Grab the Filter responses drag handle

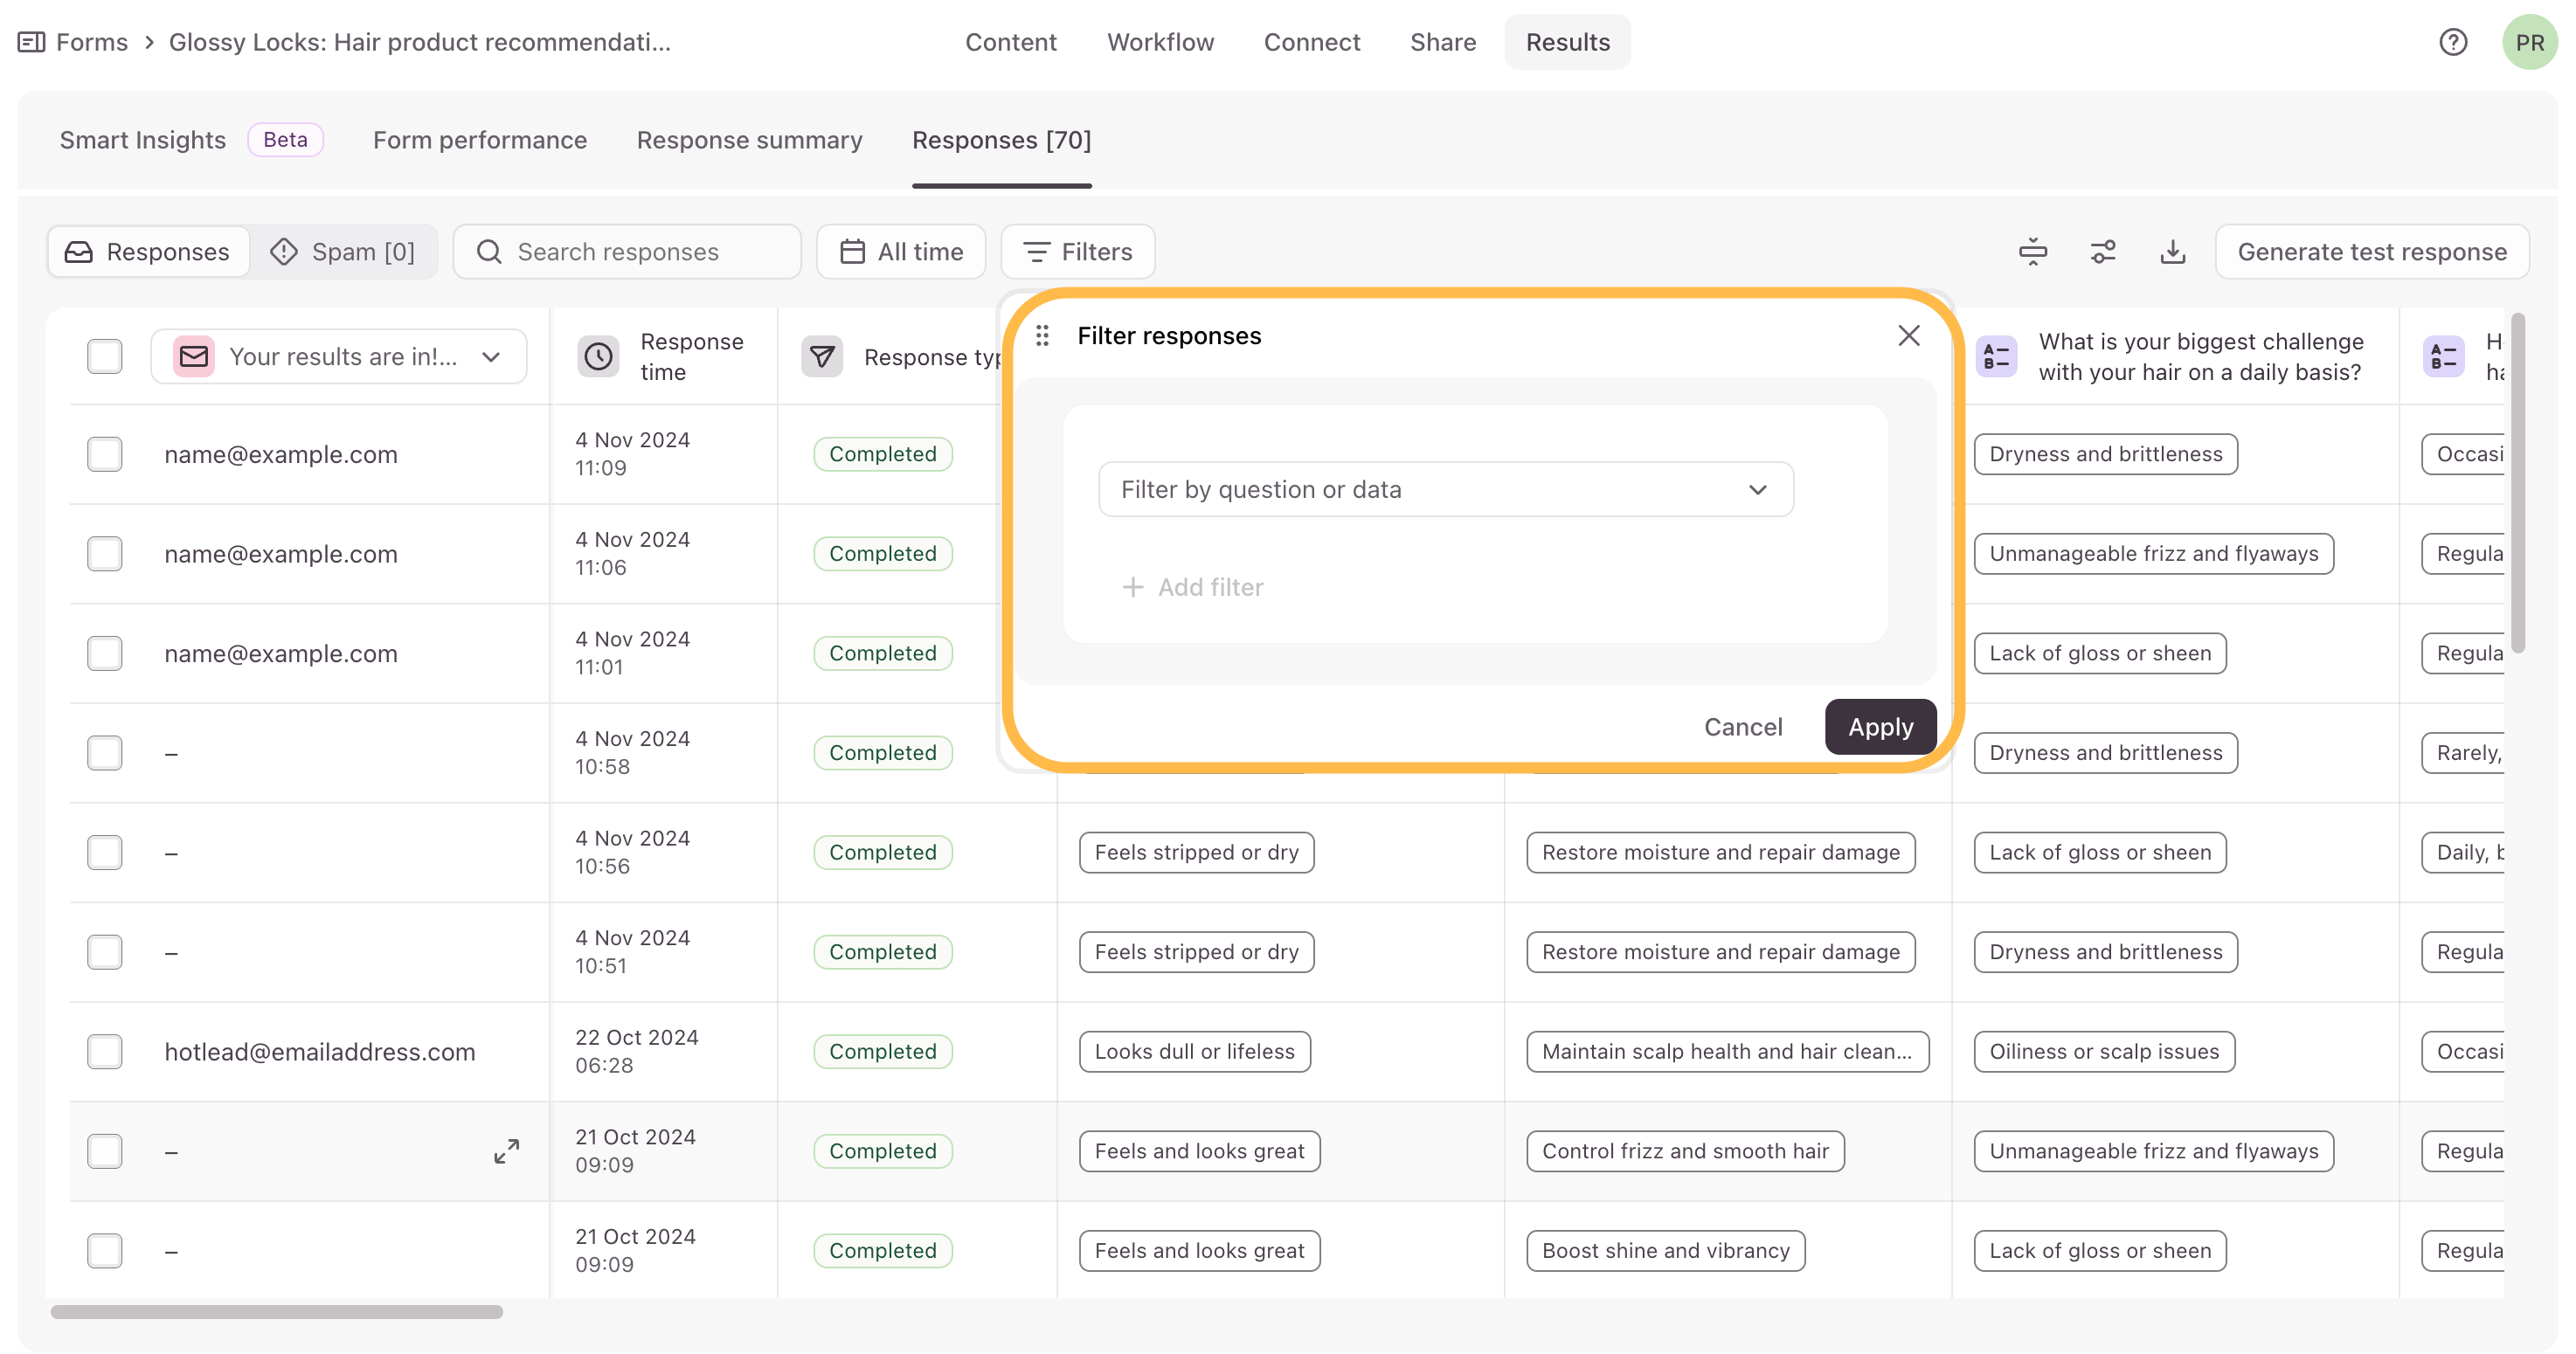pyautogui.click(x=1042, y=336)
